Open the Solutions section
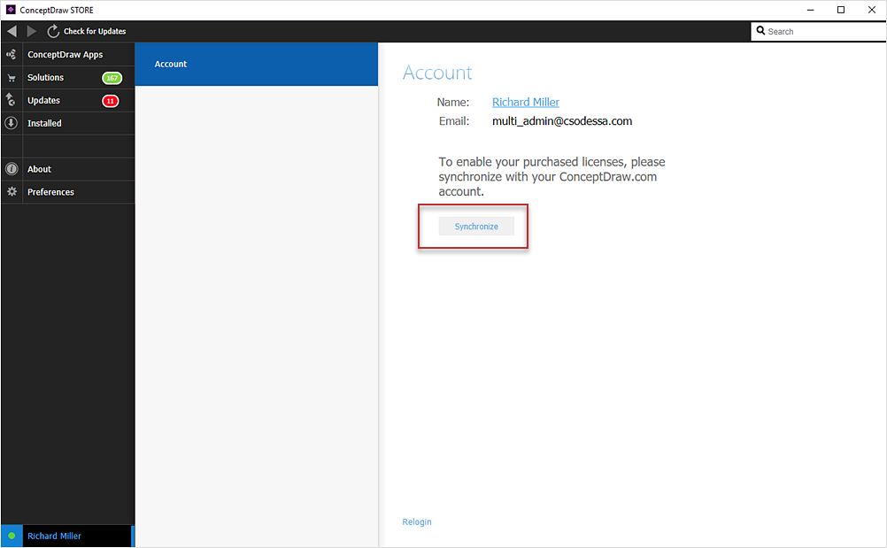The image size is (887, 548). point(68,78)
